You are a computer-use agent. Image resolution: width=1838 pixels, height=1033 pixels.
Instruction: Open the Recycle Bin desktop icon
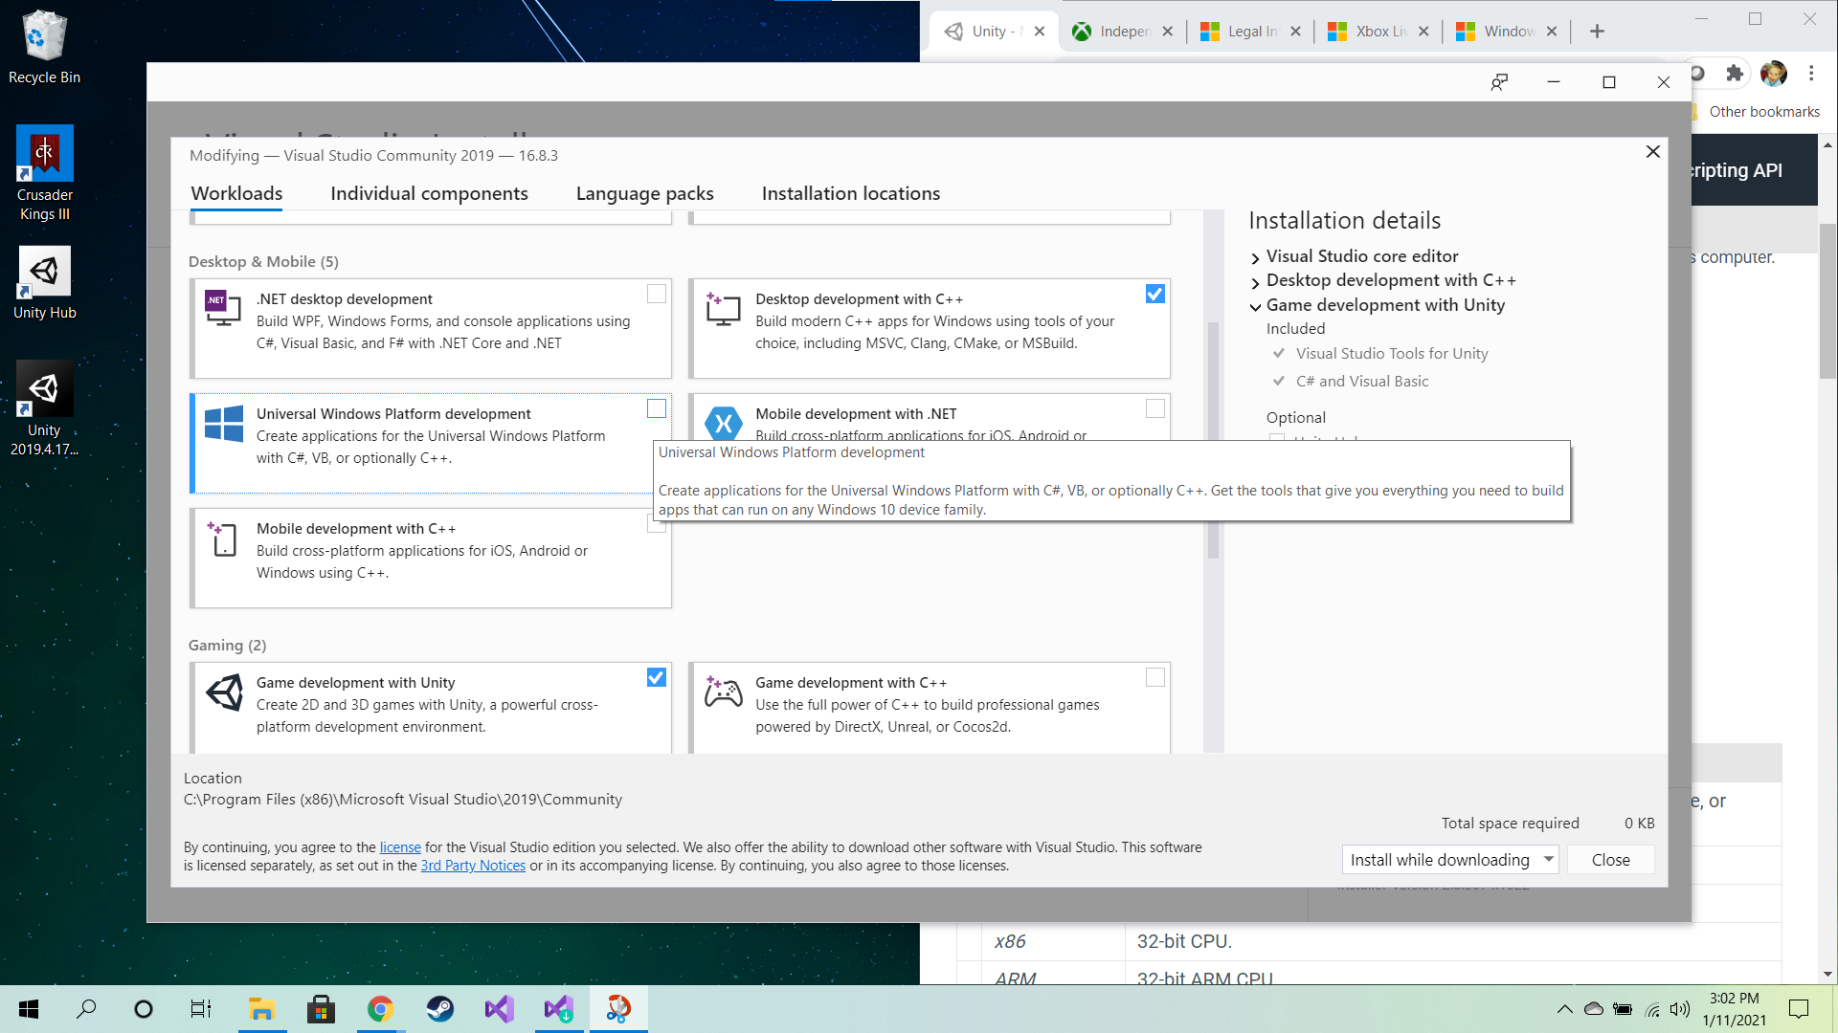(x=44, y=48)
